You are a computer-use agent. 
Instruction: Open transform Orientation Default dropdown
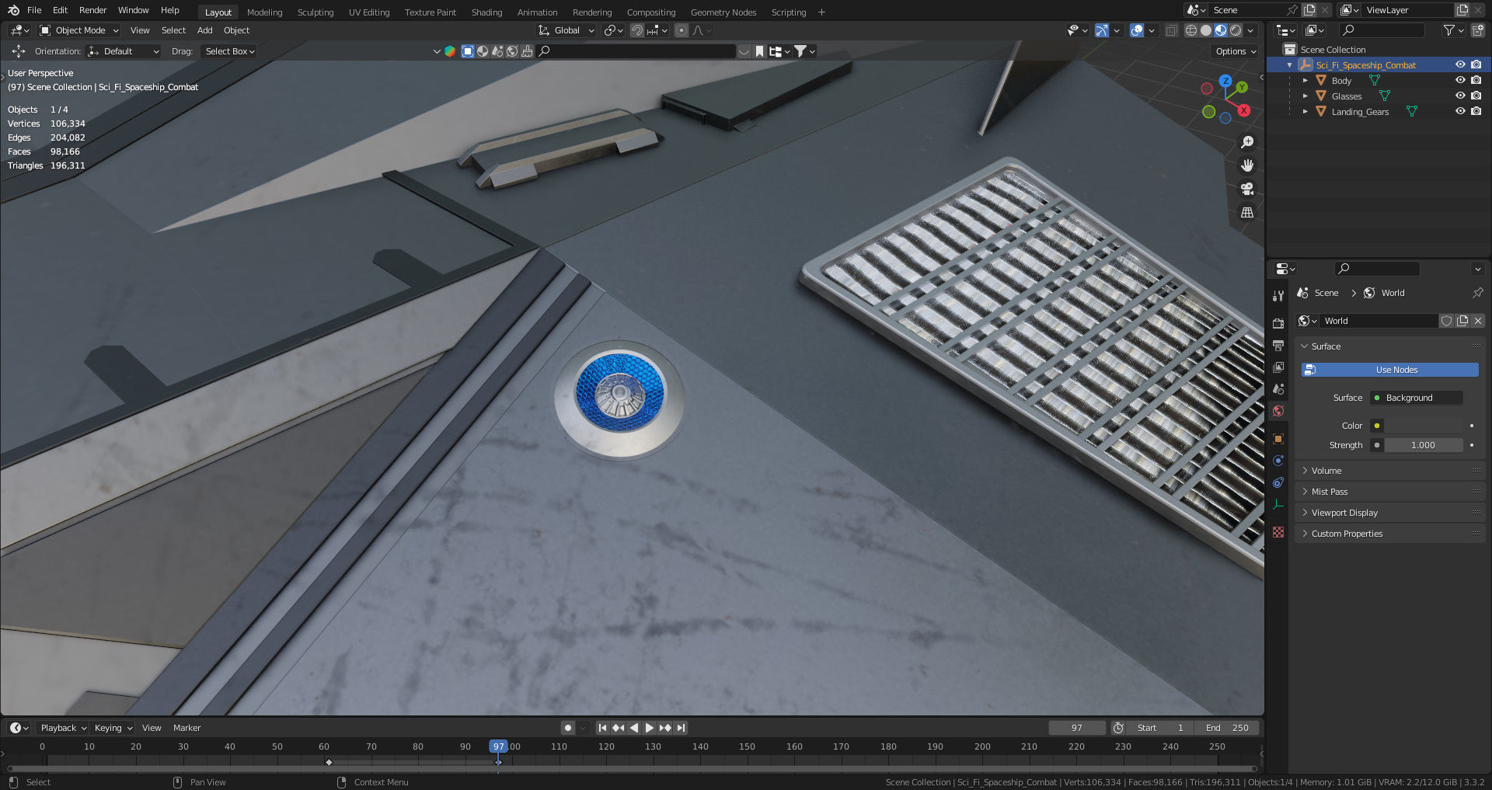(x=124, y=51)
